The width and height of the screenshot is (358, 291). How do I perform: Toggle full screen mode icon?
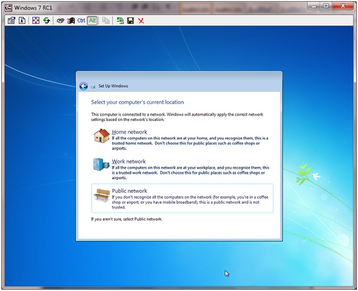[36, 21]
